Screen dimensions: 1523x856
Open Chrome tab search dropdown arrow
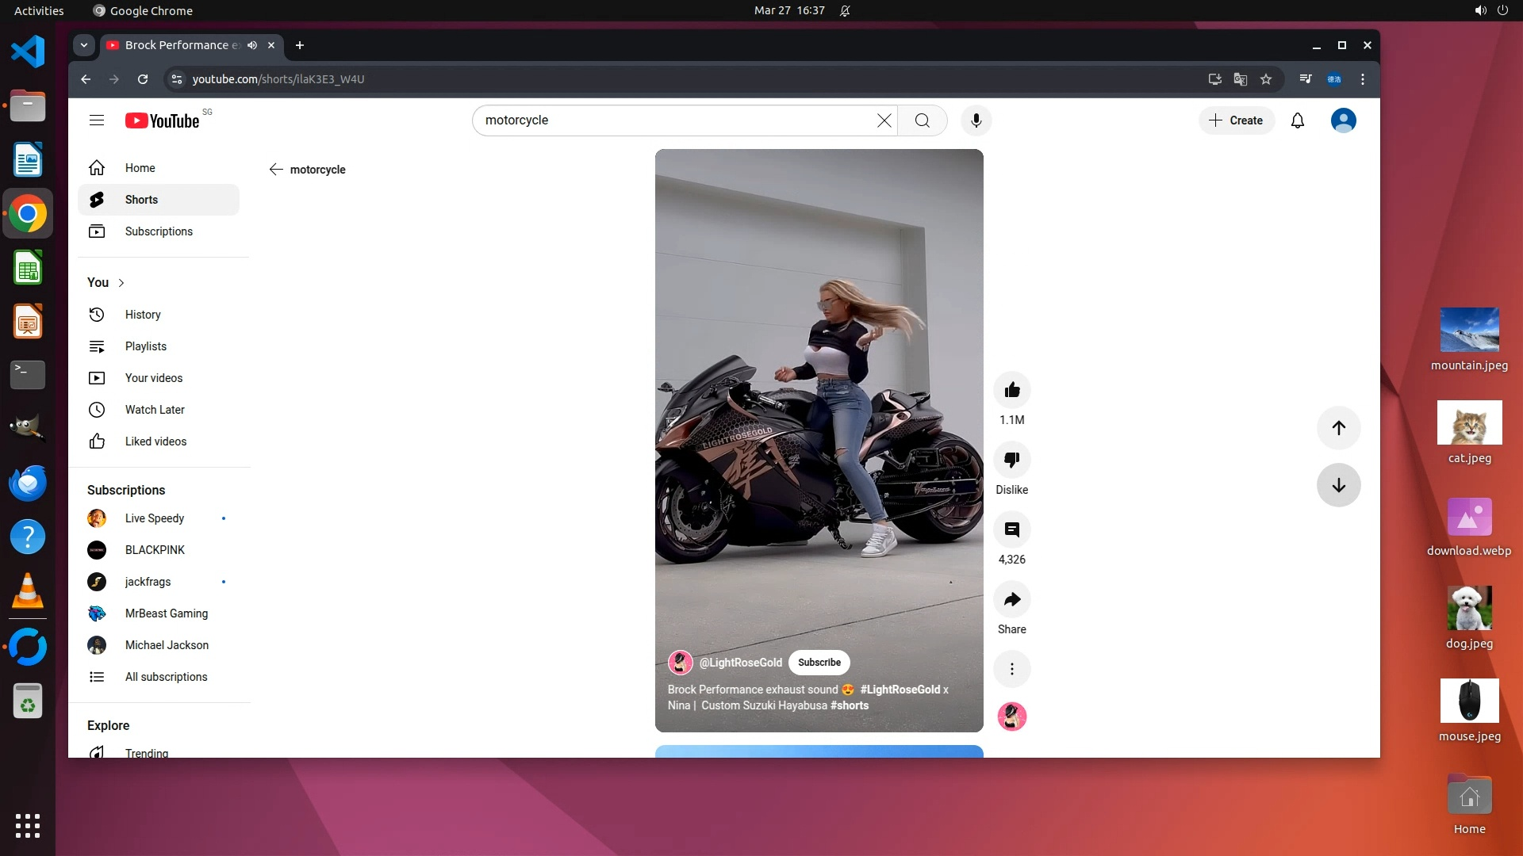point(84,45)
